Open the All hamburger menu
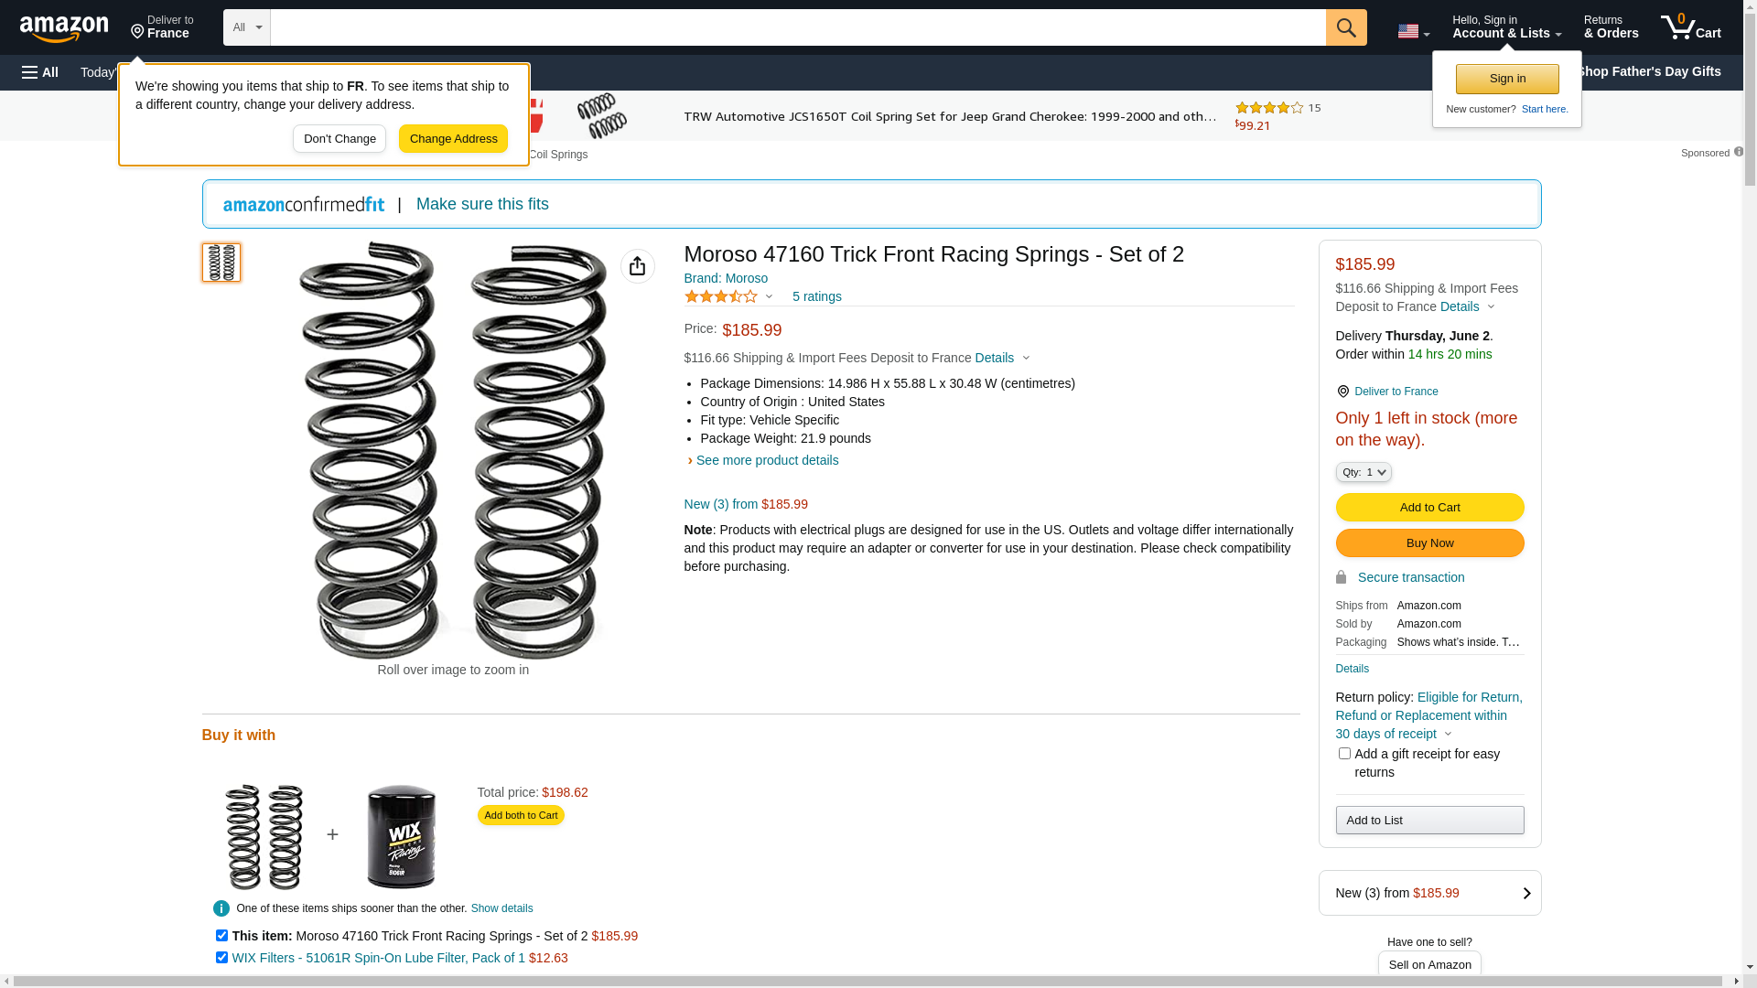Screen dimensions: 1757x988 [40, 72]
